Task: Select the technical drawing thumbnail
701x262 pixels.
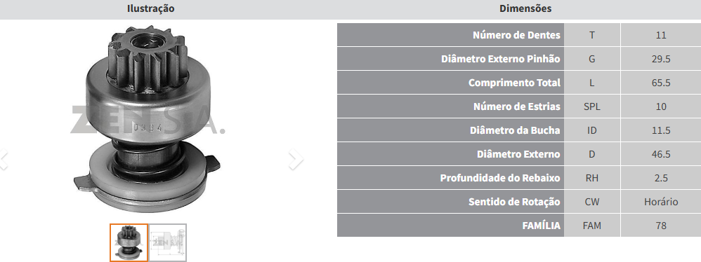Action: [168, 242]
